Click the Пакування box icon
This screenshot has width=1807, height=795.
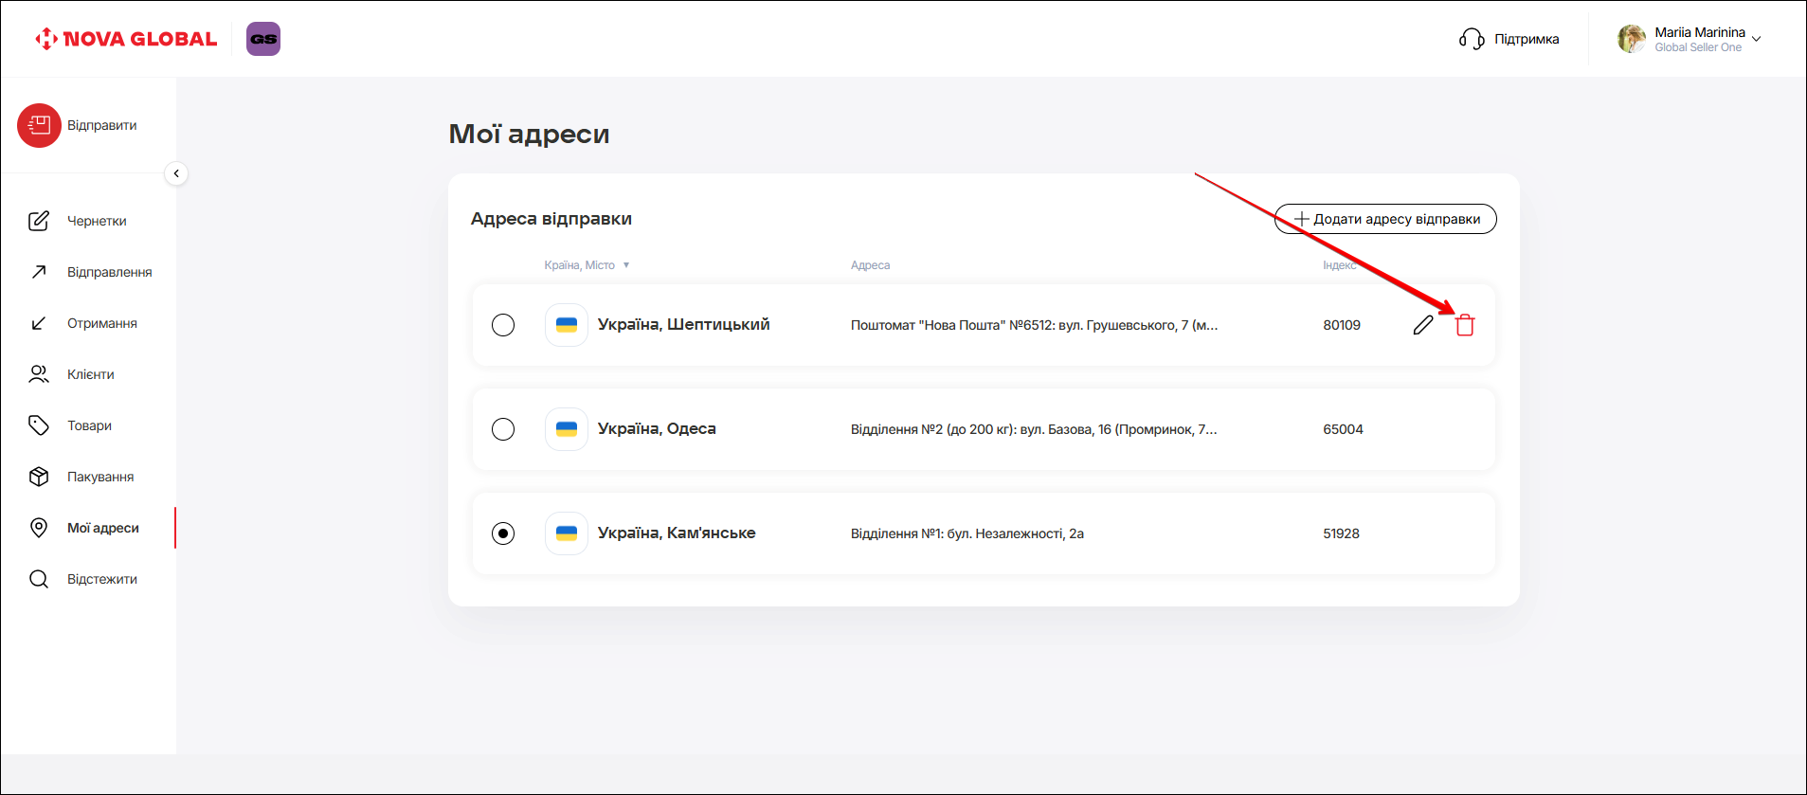click(x=39, y=477)
